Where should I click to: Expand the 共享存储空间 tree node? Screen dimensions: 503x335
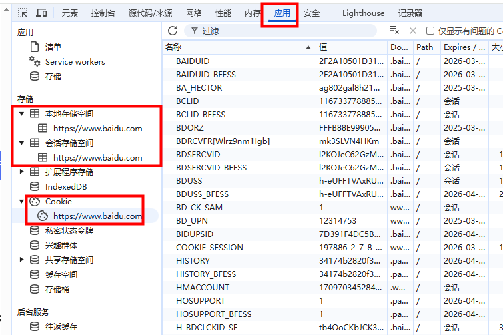[x=21, y=260]
